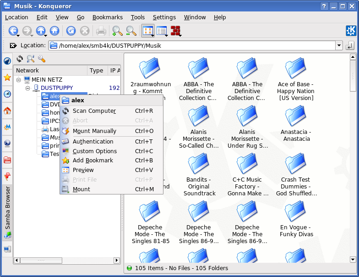Click the Stop loading icon
Viewport: 359px width, 277px height.
[x=85, y=31]
